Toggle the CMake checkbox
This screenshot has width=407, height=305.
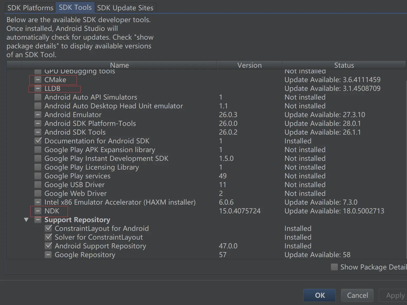(x=38, y=80)
